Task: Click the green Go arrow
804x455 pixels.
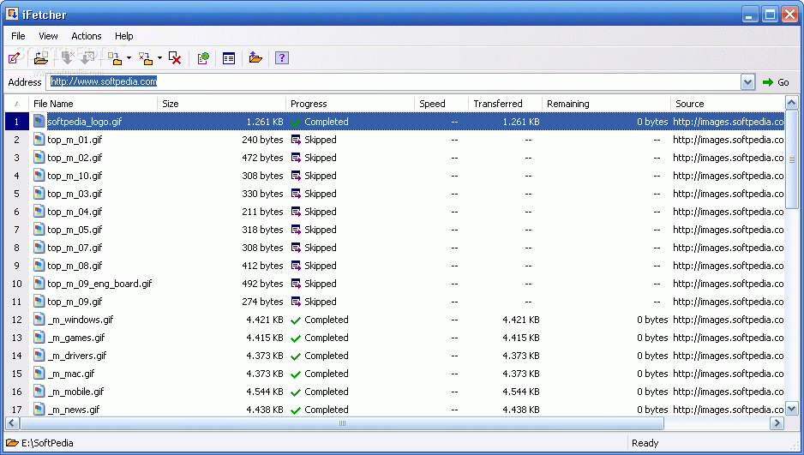Action: [x=768, y=82]
